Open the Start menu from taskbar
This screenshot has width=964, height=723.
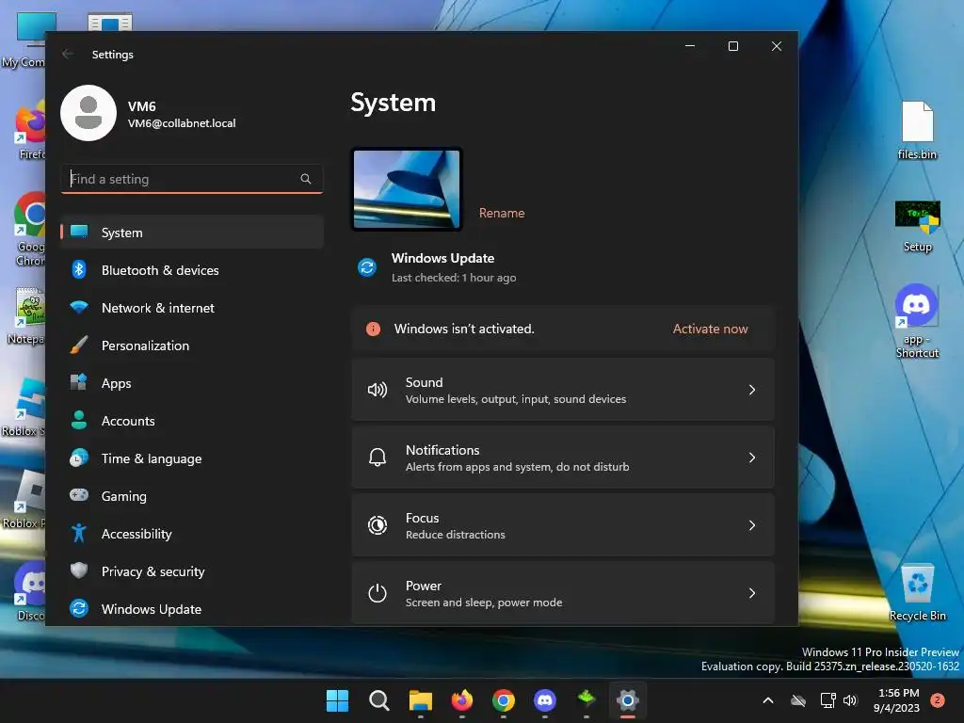coord(337,700)
